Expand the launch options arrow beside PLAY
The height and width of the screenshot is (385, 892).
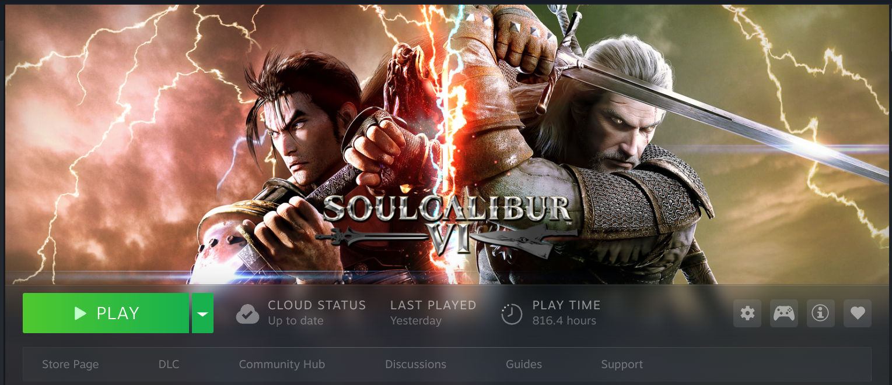[x=202, y=313]
